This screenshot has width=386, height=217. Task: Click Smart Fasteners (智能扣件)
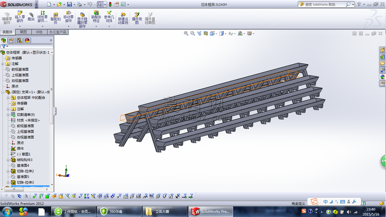[56, 18]
